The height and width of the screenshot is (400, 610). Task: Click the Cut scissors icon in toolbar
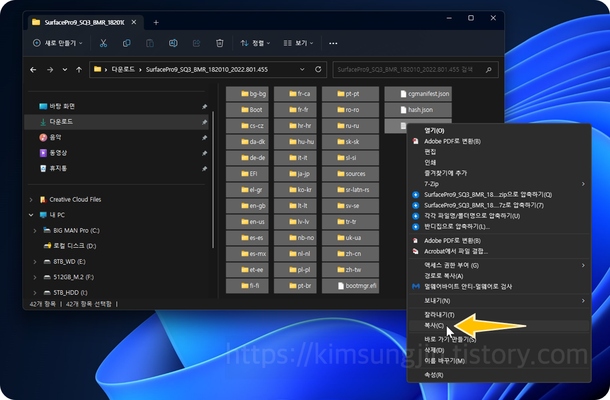[x=103, y=43]
